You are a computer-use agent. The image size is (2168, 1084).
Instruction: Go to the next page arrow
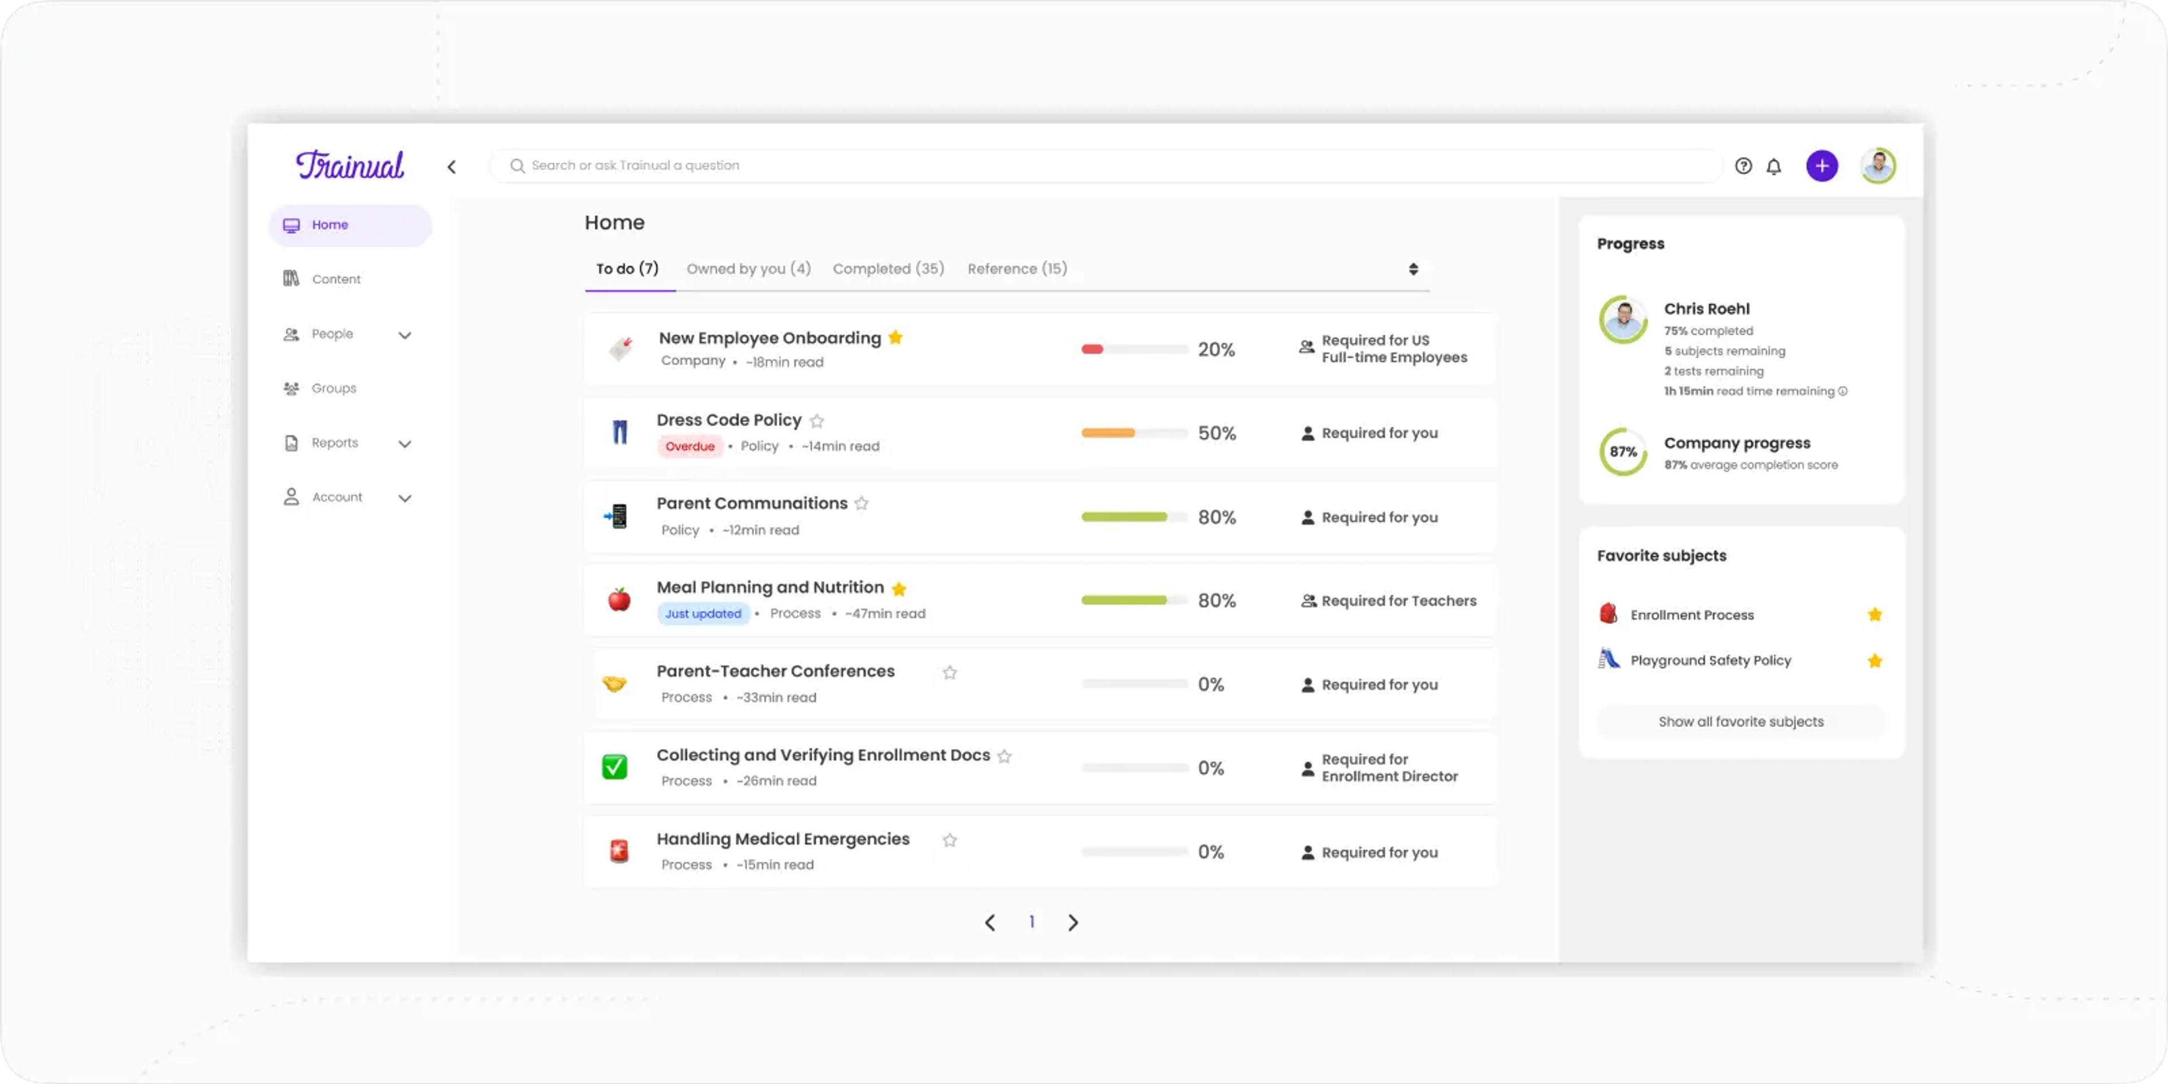click(1072, 923)
